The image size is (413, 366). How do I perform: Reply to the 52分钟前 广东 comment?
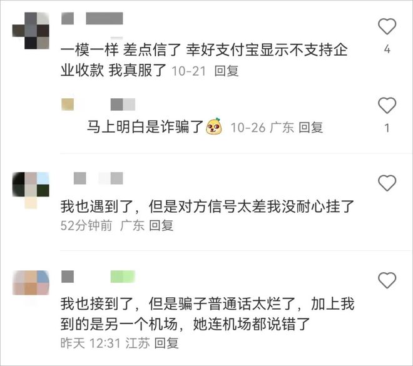(161, 226)
